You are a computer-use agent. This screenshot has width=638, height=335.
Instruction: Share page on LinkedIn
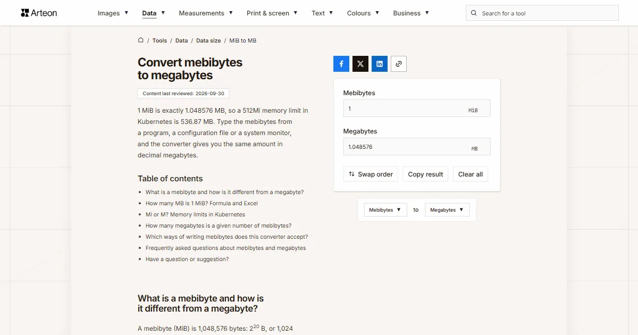380,64
